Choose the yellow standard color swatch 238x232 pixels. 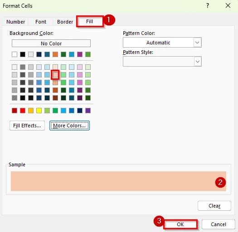pos(39,111)
